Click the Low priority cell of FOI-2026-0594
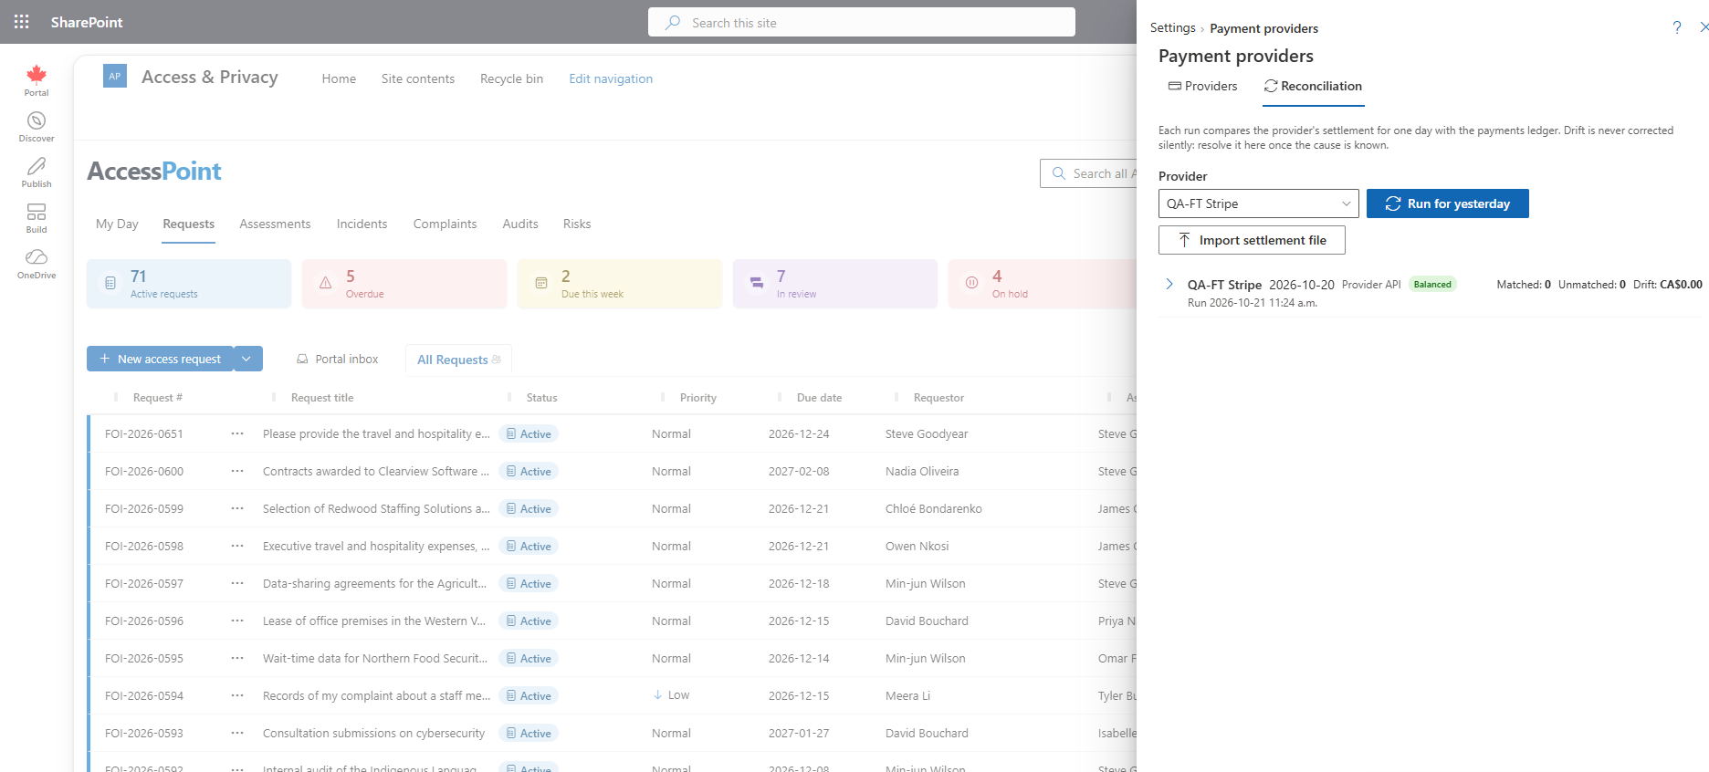Image resolution: width=1709 pixels, height=772 pixels. 671,695
